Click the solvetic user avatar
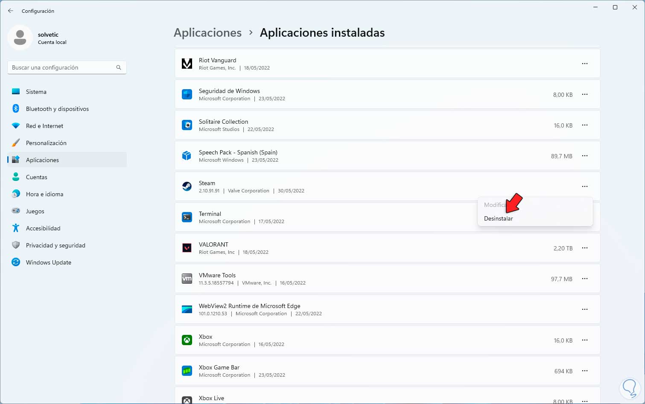Viewport: 645px width, 404px height. point(20,38)
